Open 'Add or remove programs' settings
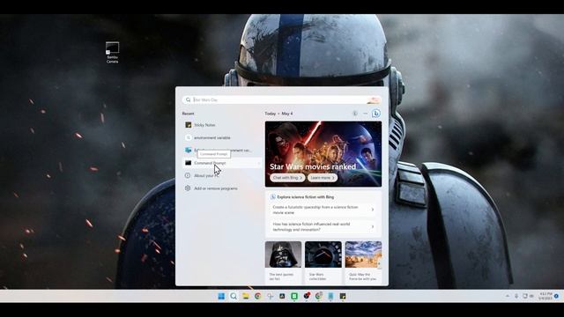Viewport: 564px width, 317px height. coord(222,188)
